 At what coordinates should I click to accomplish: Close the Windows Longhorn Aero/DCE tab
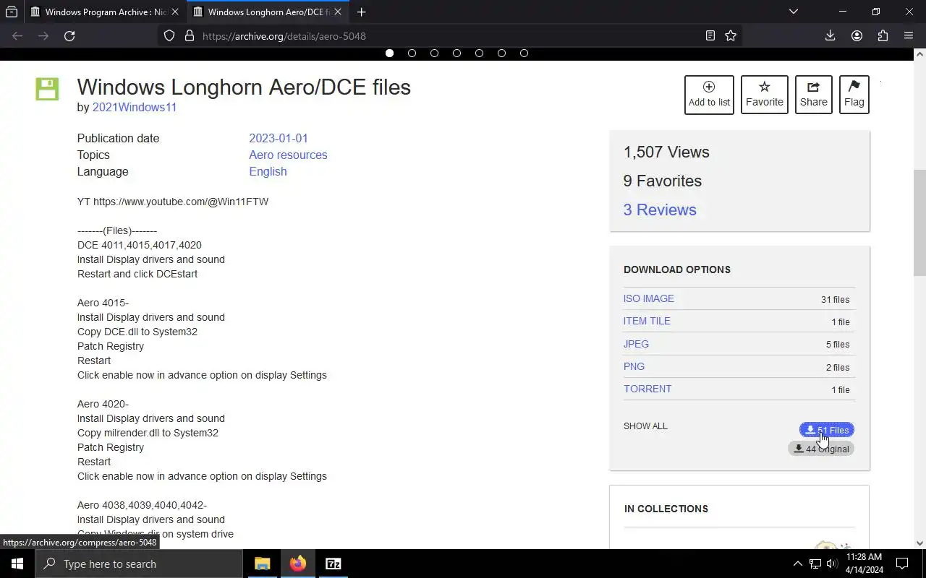coord(338,12)
